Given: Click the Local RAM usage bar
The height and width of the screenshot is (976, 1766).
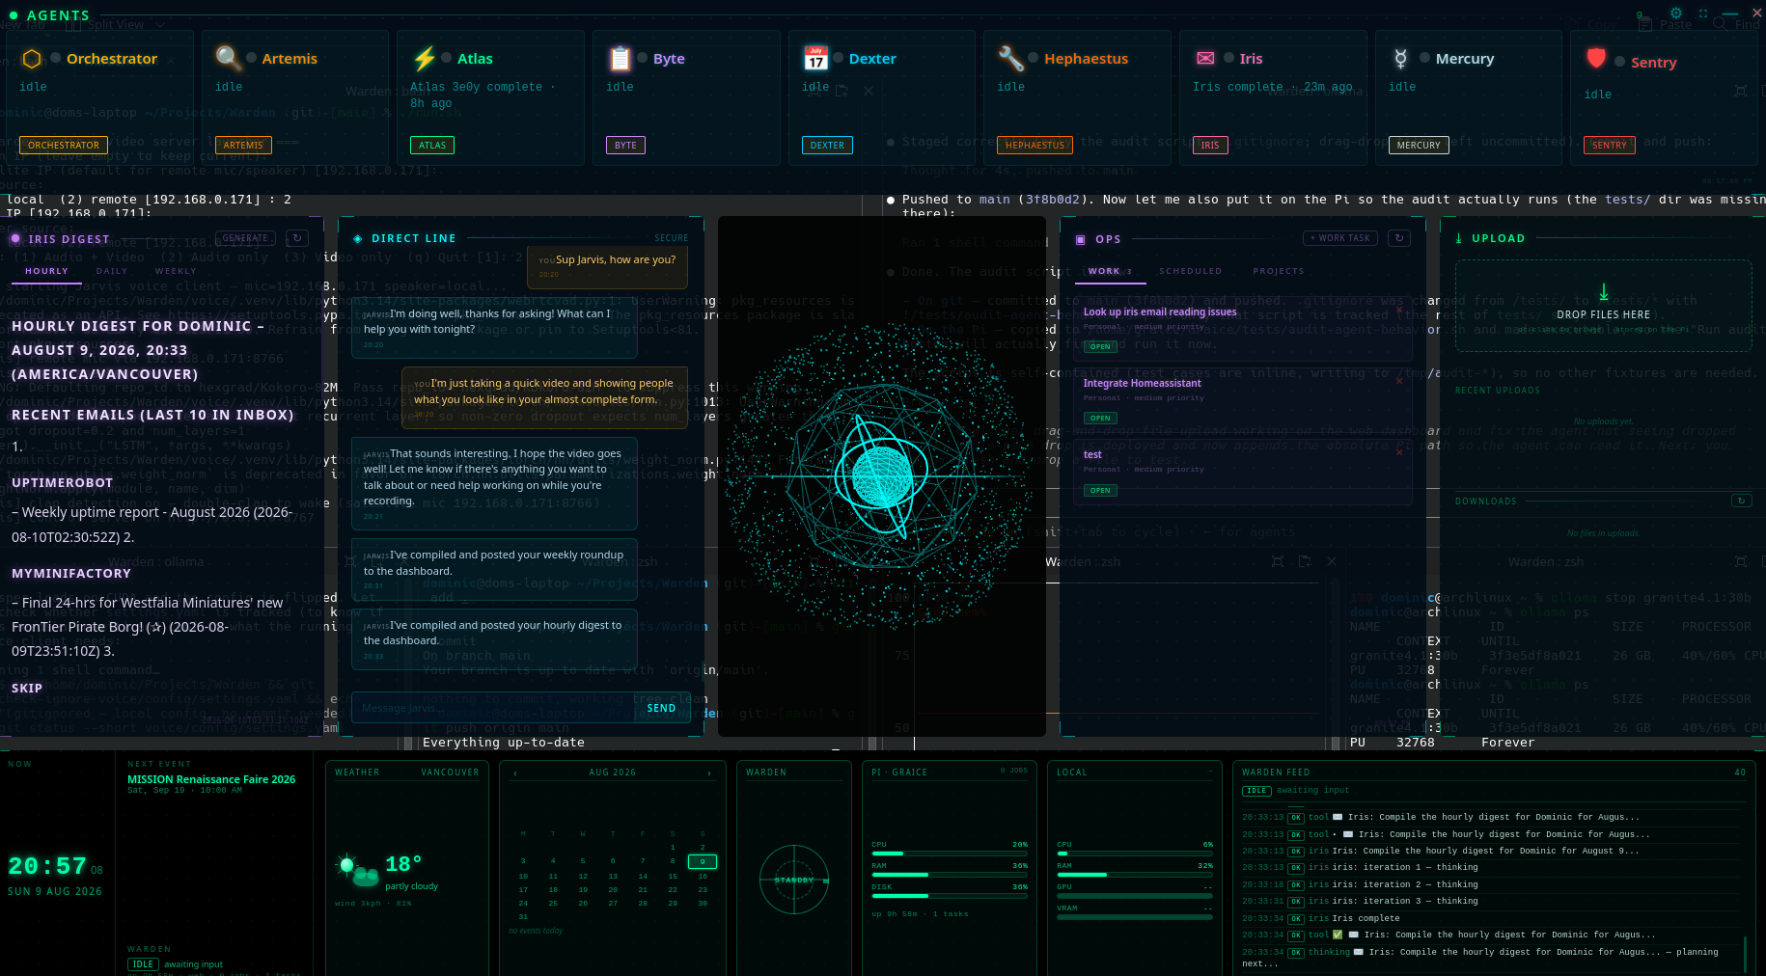Looking at the screenshot, I should pos(1135,875).
